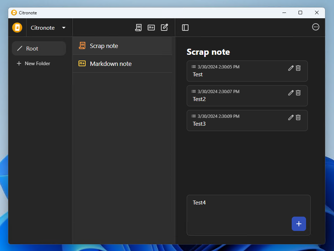This screenshot has width=334, height=251.
Task: Create a new scrap note from toolbar
Action: coord(138,28)
